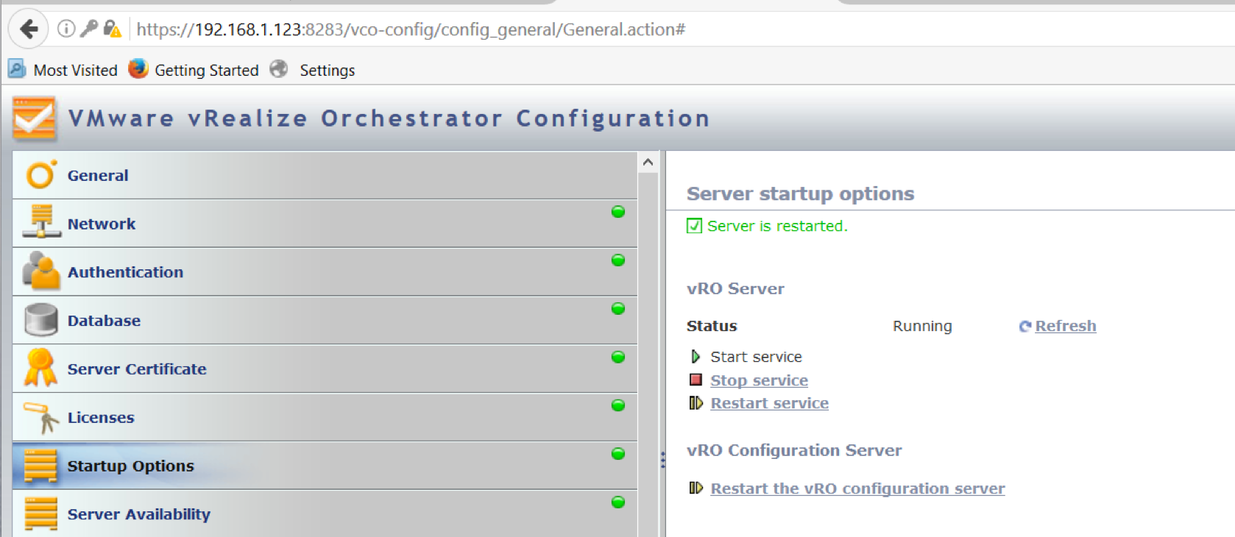Click the Start service text
This screenshot has width=1235, height=537.
(756, 357)
